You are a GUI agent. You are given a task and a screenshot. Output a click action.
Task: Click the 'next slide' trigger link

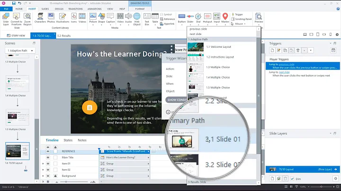284,72
